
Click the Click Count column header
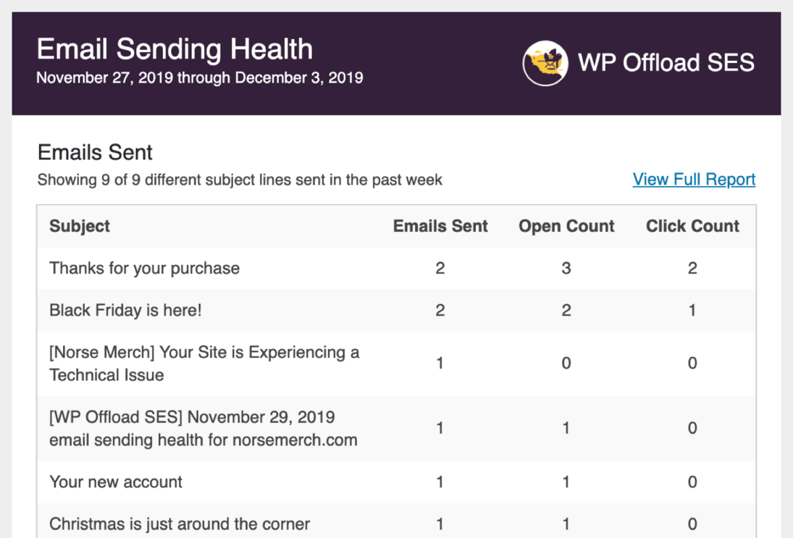[692, 226]
